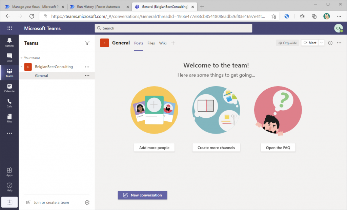Filter the teams list

tap(87, 43)
